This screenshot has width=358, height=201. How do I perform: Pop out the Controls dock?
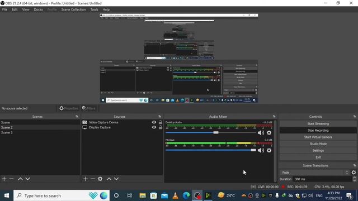pos(355,117)
